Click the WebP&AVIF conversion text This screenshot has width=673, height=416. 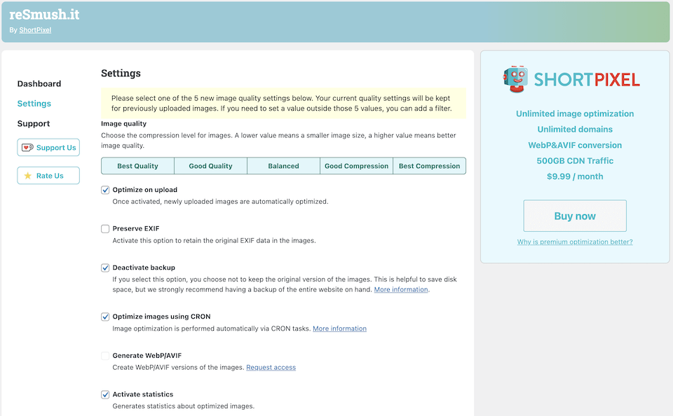point(575,145)
